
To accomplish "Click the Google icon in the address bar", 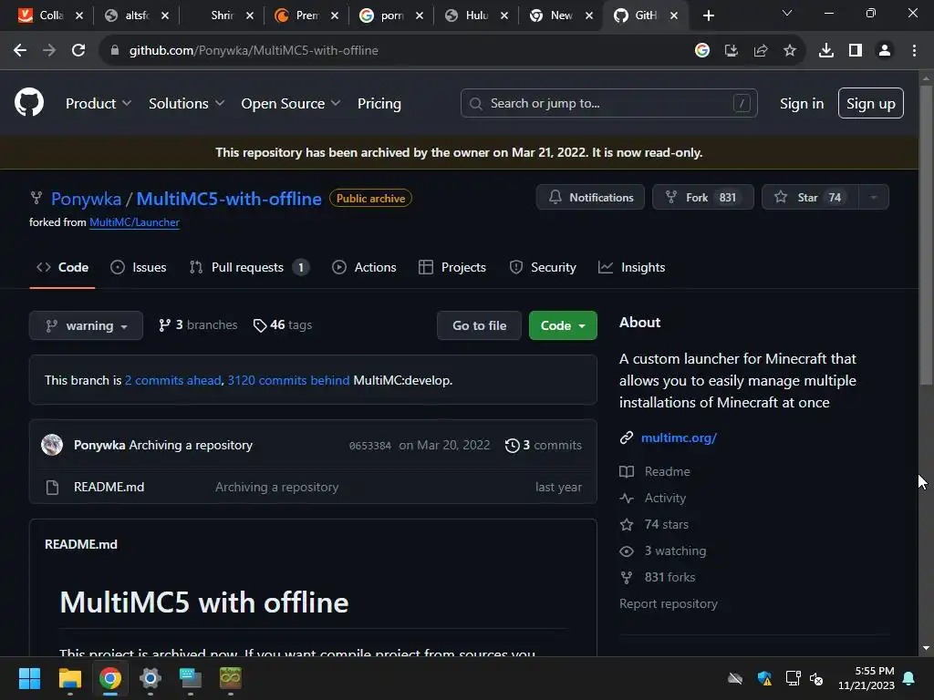I will (x=702, y=51).
